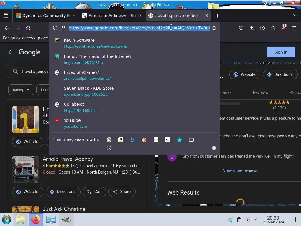Click Just Ask Christine listing title
The width and height of the screenshot is (301, 226).
64,209
